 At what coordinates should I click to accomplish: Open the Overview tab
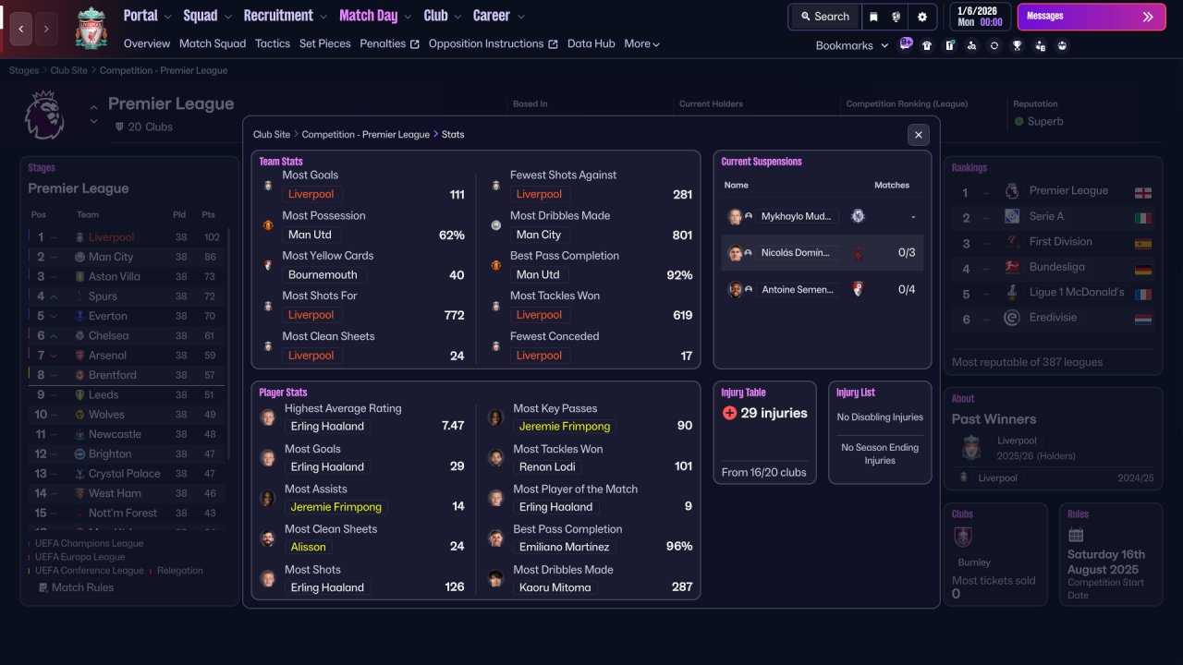tap(147, 43)
